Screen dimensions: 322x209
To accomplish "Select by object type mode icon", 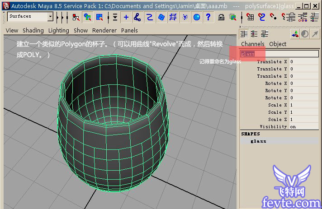I will coord(88,17).
